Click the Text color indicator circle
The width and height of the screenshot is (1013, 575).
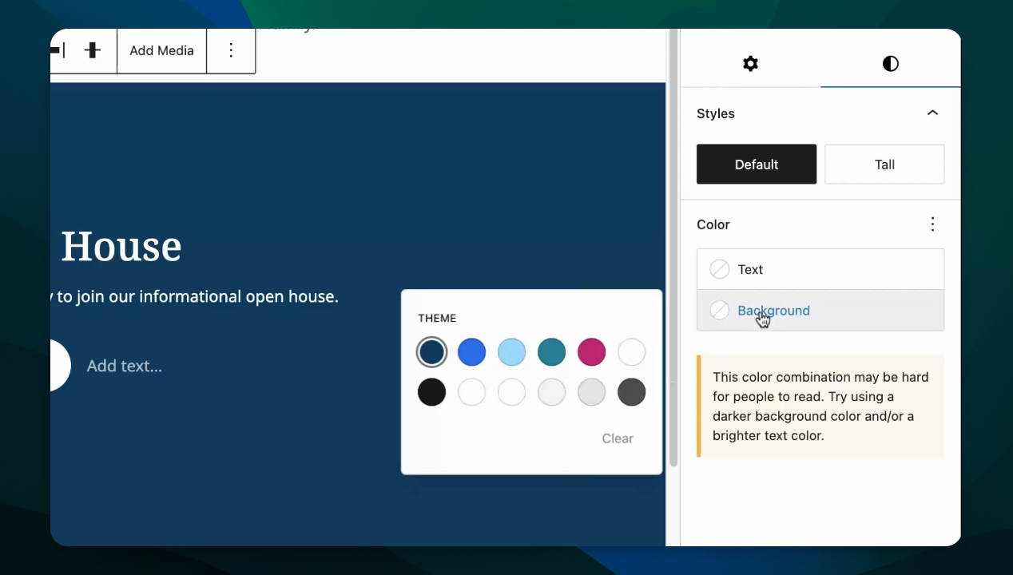tap(720, 269)
